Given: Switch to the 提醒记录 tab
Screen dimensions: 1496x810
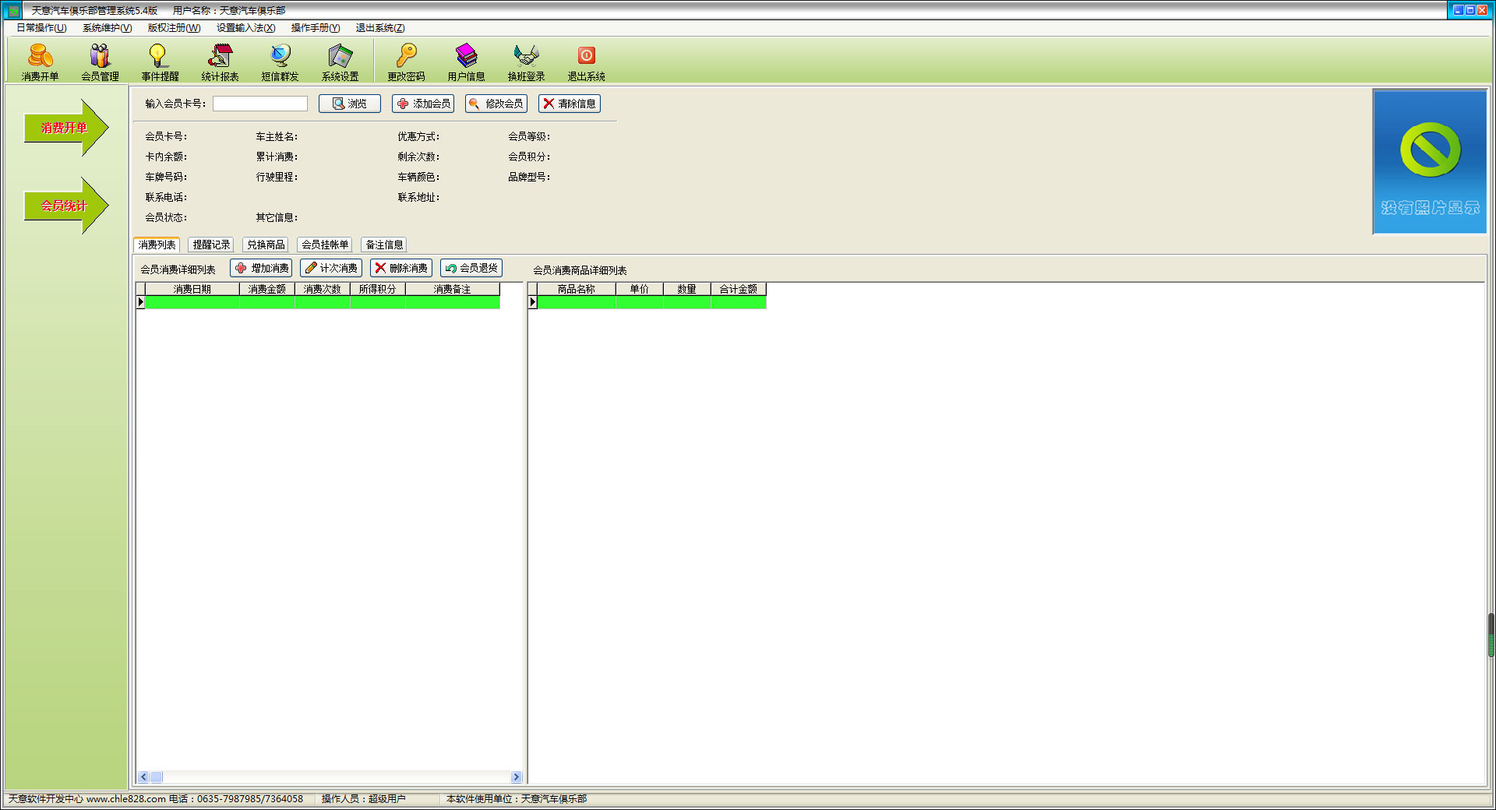Looking at the screenshot, I should coord(211,245).
